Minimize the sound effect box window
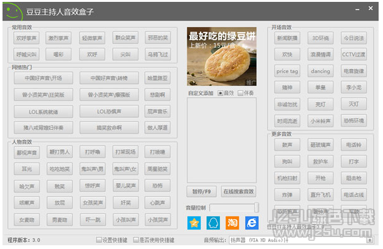383x249 pixels. 357,9
